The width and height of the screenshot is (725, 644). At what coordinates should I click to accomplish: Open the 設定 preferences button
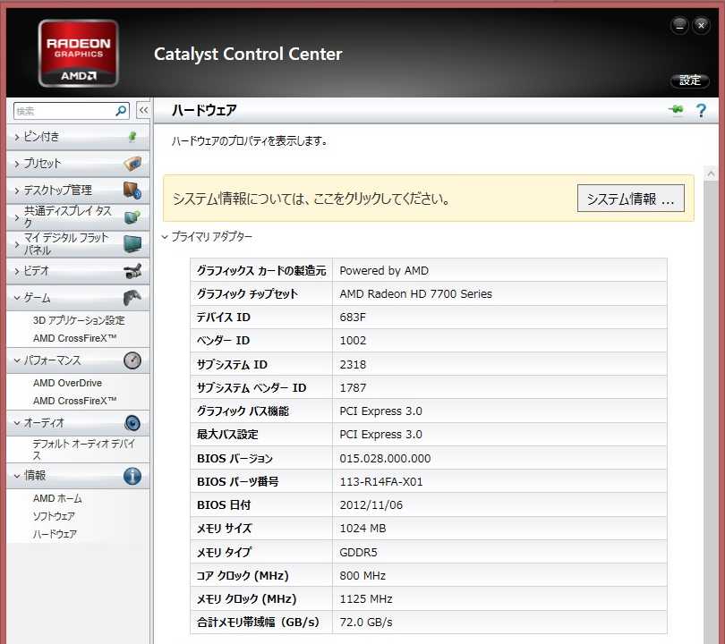coord(690,80)
